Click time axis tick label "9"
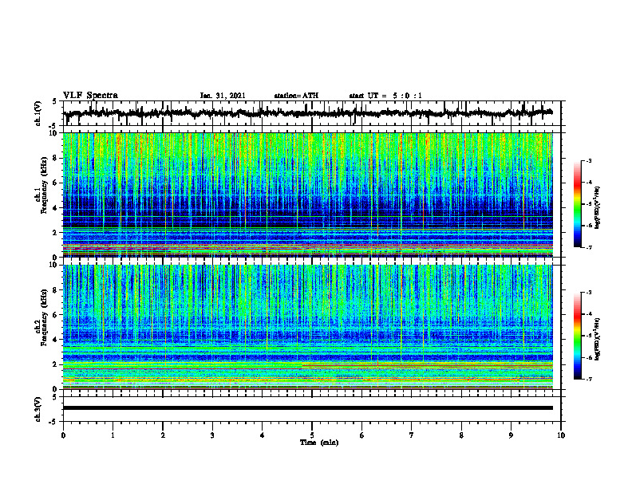This screenshot has width=632, height=488. tap(511, 435)
